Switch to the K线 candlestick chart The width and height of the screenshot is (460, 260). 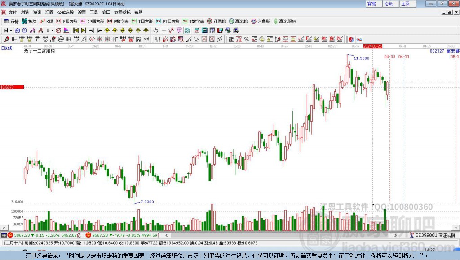(46, 22)
